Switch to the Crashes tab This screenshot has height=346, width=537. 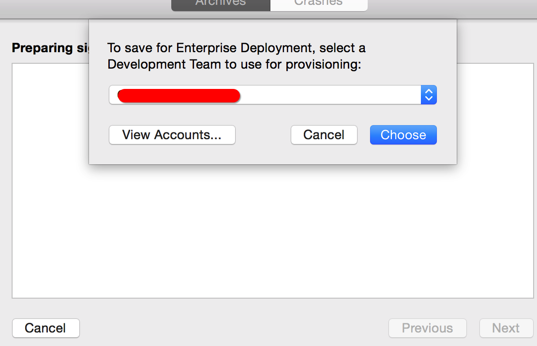[x=319, y=4]
